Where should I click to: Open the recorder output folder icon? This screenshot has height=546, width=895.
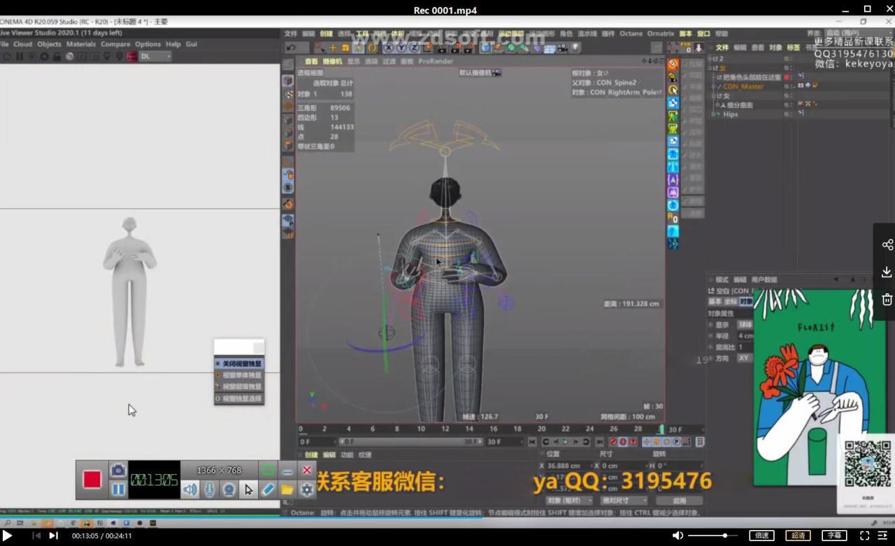(287, 490)
